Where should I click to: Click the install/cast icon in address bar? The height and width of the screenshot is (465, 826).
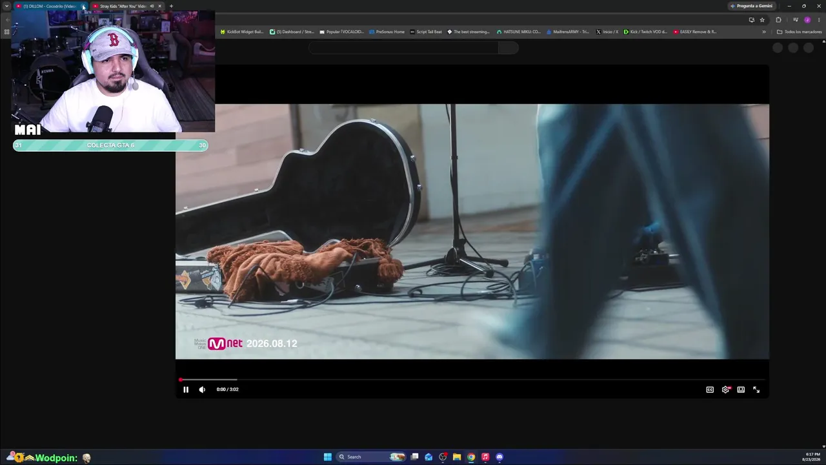751,20
